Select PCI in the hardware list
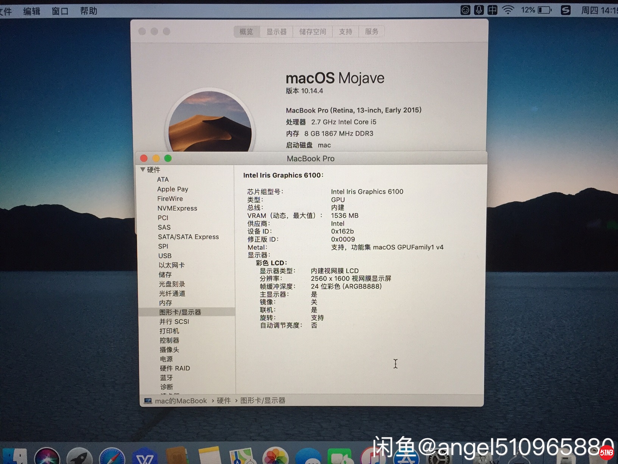 coord(163,218)
